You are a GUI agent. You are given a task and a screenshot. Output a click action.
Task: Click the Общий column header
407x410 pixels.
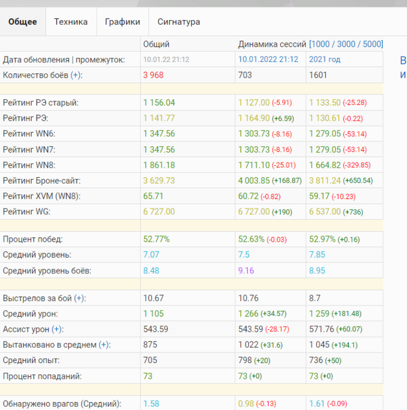(156, 44)
